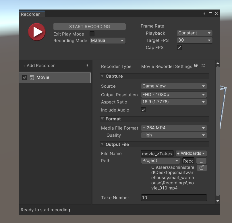Open the Media File Format dropdown

pyautogui.click(x=174, y=128)
